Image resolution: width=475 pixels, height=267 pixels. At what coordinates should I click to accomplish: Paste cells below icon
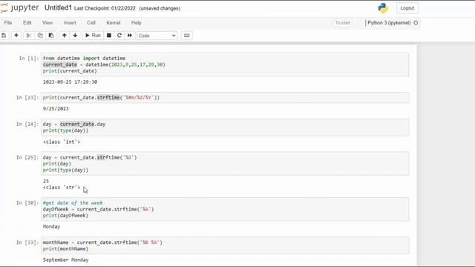pos(51,36)
